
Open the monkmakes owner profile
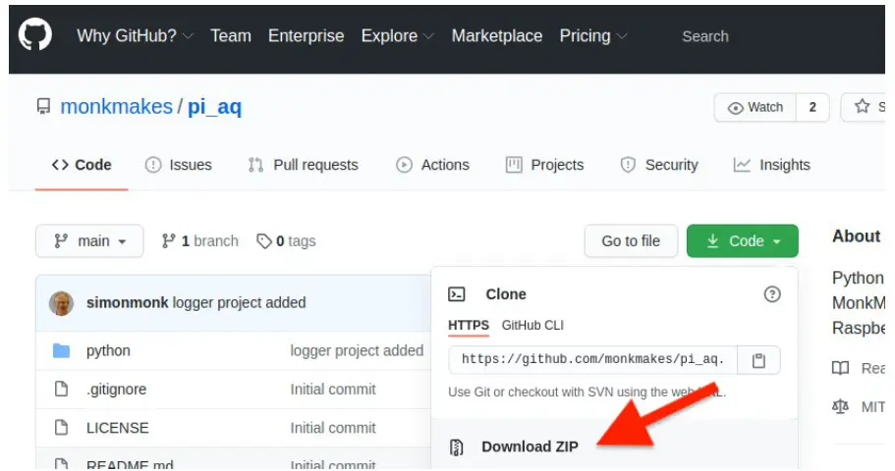(x=117, y=107)
